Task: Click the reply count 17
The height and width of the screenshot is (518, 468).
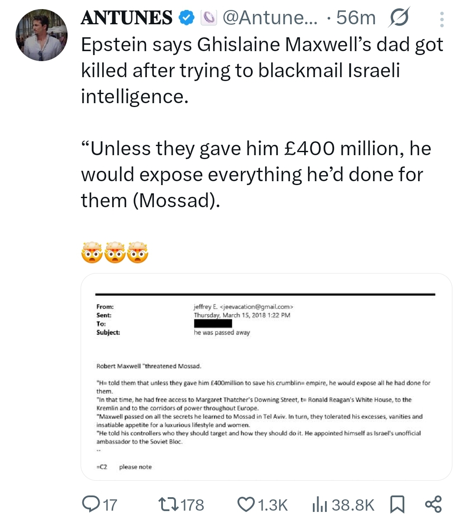Action: tap(110, 505)
